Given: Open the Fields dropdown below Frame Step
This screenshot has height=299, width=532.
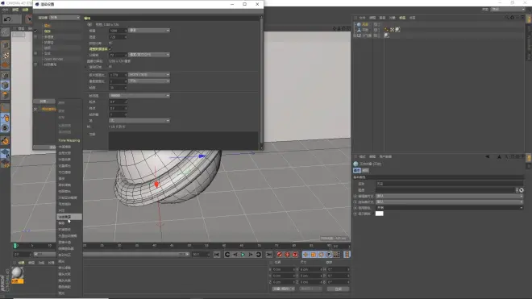Looking at the screenshot, I should 139,120.
